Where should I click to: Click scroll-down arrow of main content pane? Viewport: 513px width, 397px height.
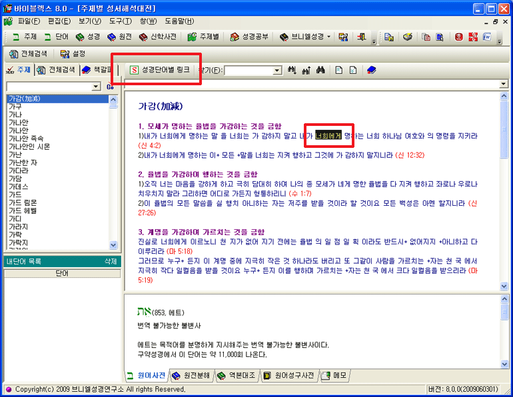[x=504, y=286]
